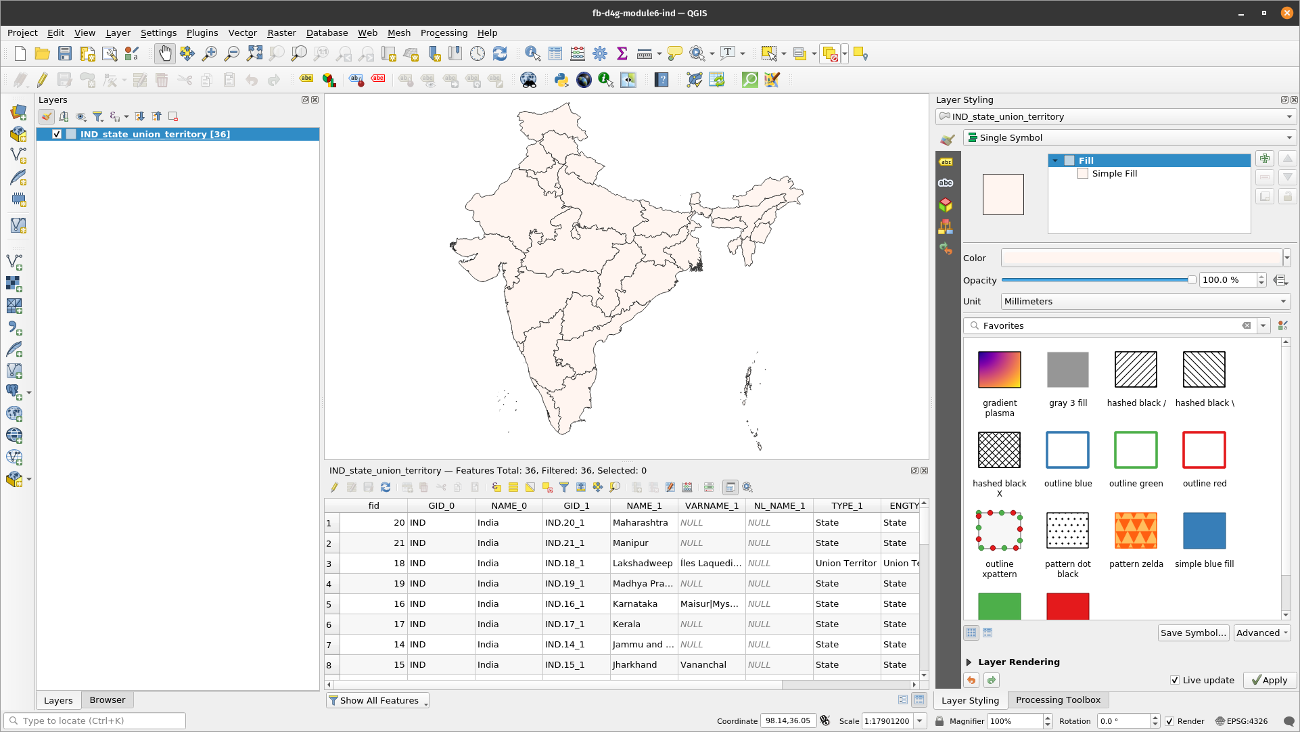
Task: Open the Show All Features filter dropdown
Action: 377,700
